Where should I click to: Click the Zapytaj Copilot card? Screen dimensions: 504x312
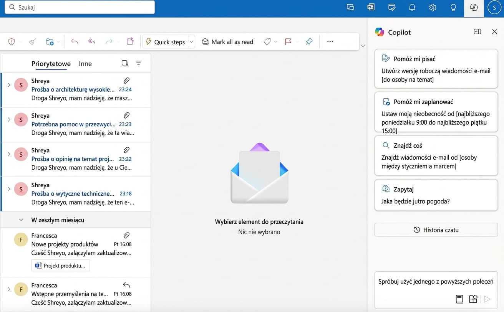(x=436, y=195)
